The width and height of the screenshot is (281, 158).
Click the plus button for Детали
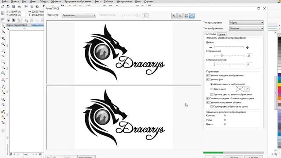[247, 47]
